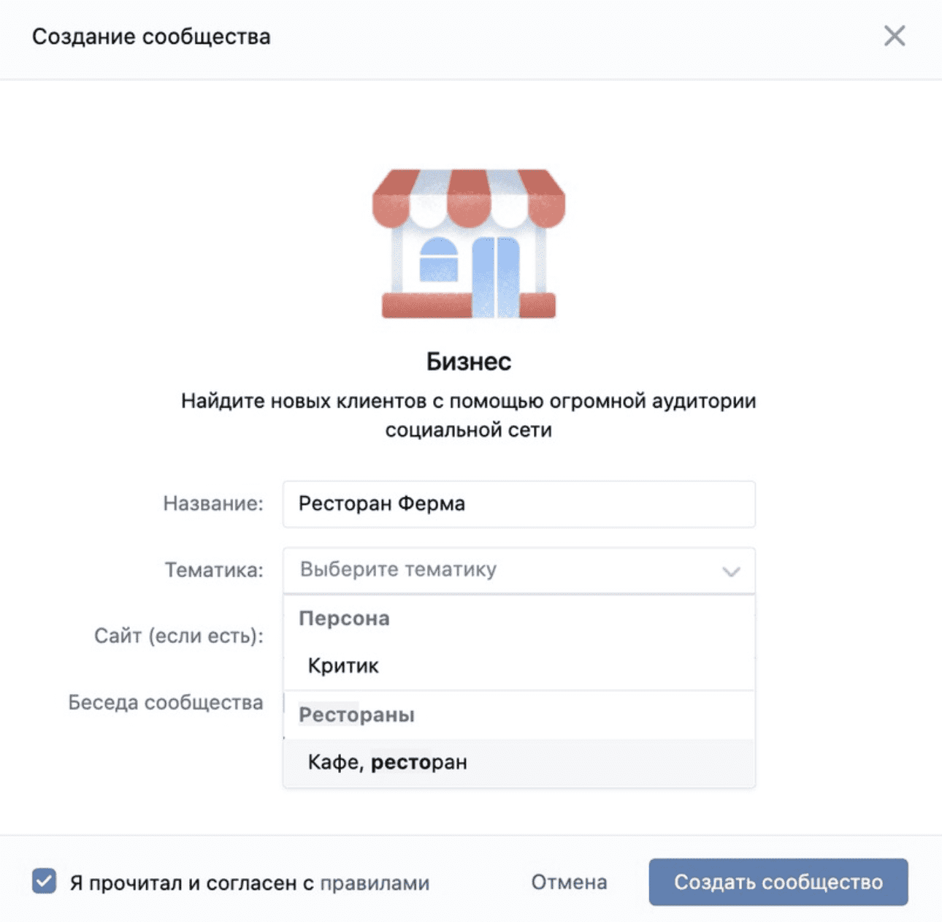Click the "Тематика:" field label
Image resolution: width=942 pixels, height=922 pixels.
(x=214, y=570)
